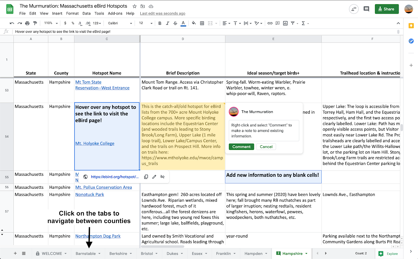418x259 pixels.
Task: Format as currency with dollar icon
Action: (x=65, y=23)
